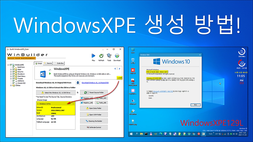Go to next script with right blue arrow

click(x=120, y=68)
